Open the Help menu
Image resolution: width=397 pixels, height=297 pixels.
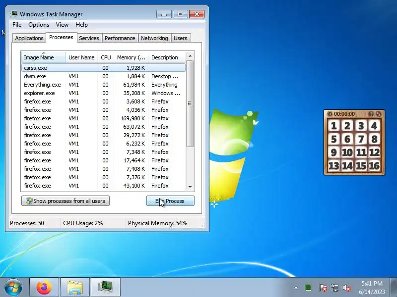tap(81, 25)
